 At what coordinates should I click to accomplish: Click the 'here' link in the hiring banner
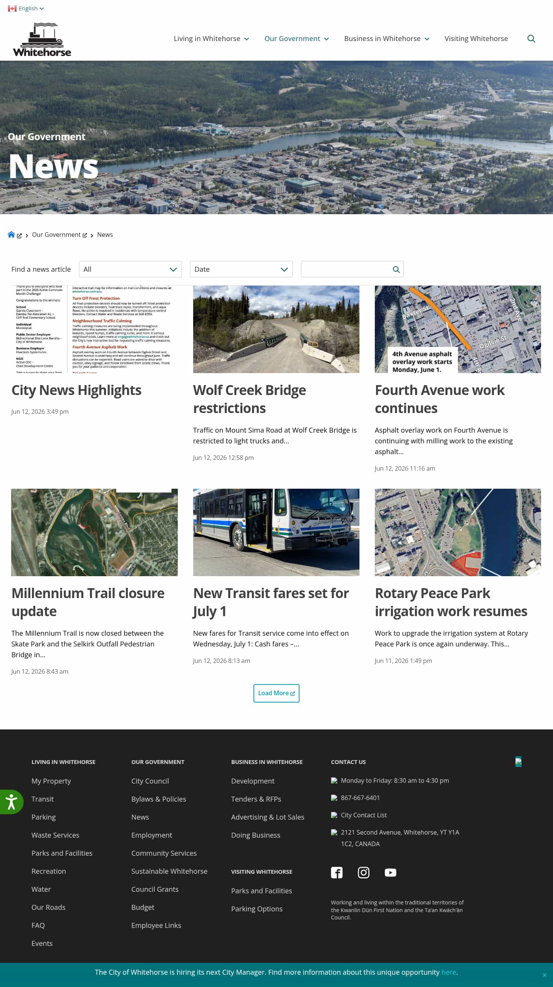(x=449, y=972)
